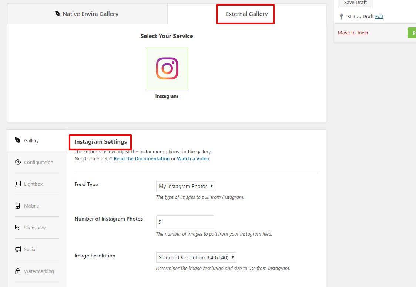Click Edit next to Status Draft
The height and width of the screenshot is (287, 416).
click(x=379, y=16)
